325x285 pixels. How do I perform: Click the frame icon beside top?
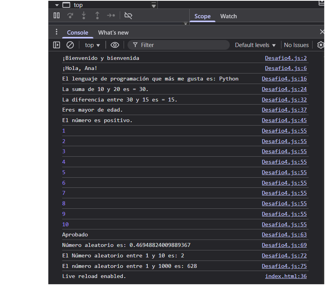pyautogui.click(x=66, y=5)
